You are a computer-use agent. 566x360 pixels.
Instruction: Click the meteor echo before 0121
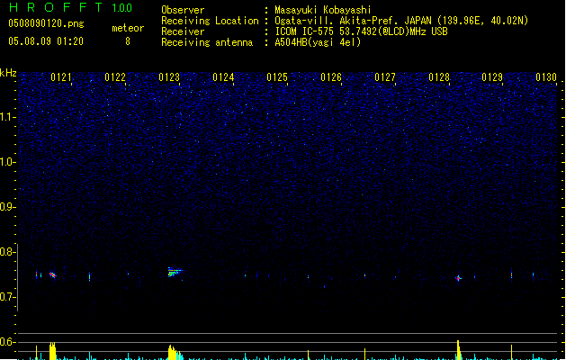(x=53, y=275)
